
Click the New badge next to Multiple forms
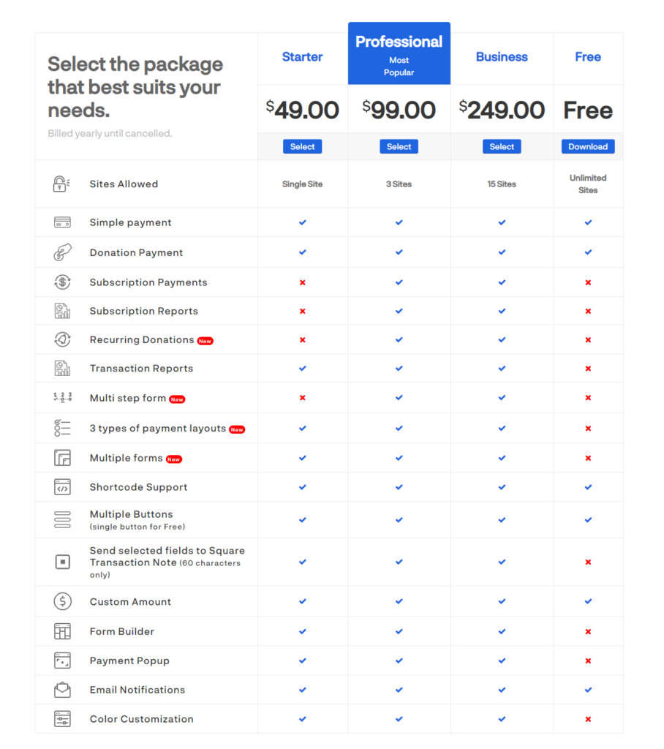(173, 459)
